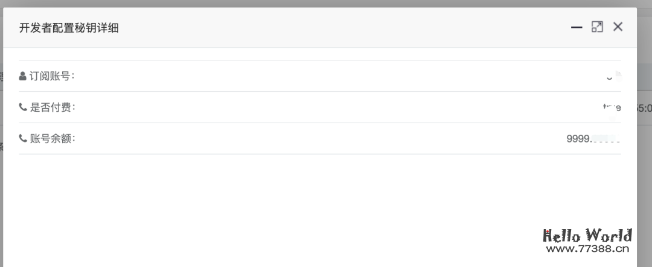Click the Hello World watermark logo
The width and height of the screenshot is (652, 267).
[587, 235]
